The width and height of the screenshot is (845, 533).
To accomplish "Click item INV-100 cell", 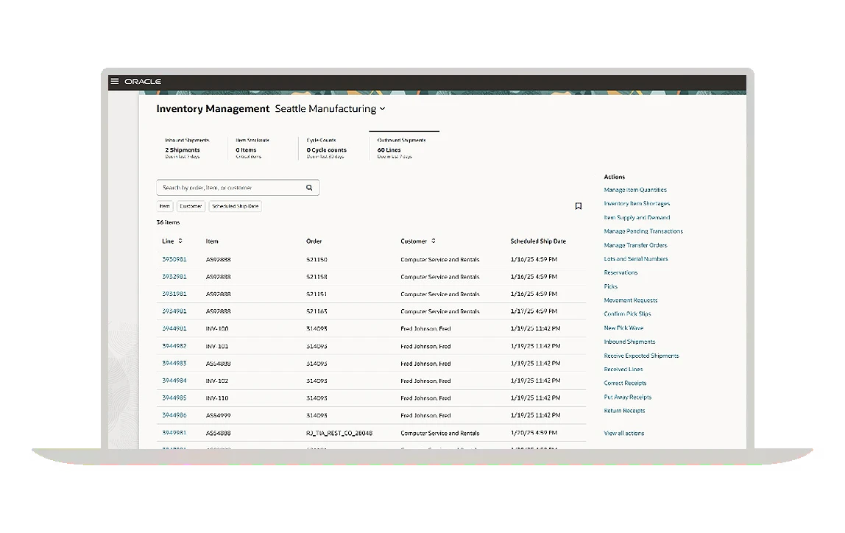I will coord(217,328).
